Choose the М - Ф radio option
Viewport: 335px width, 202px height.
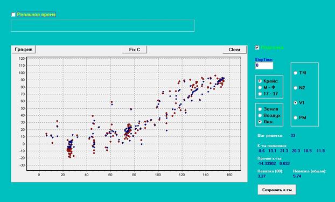[x=260, y=87]
